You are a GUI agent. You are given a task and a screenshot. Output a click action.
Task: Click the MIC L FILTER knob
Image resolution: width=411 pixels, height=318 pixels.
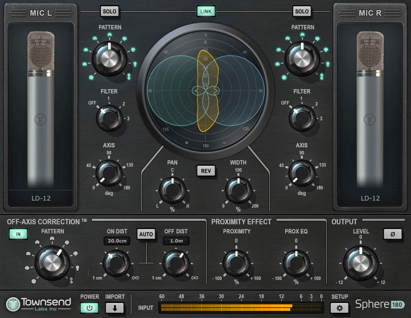(x=109, y=118)
